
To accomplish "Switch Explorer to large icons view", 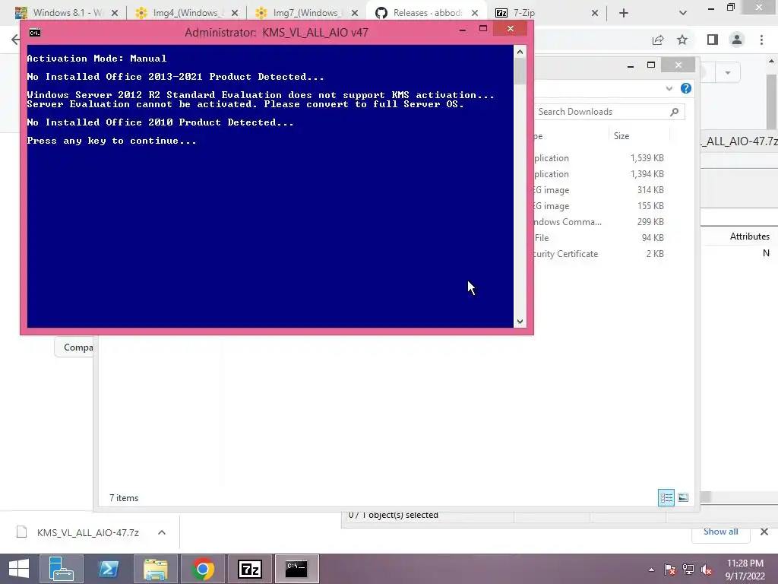I will coord(683,497).
